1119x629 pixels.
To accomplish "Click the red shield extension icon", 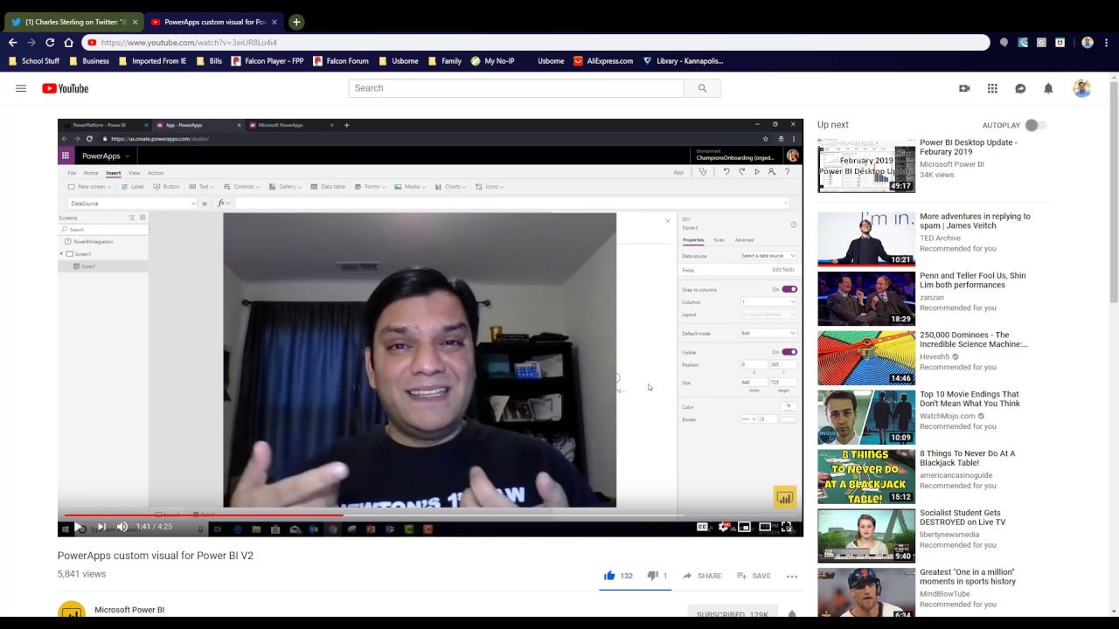I will [x=1060, y=42].
